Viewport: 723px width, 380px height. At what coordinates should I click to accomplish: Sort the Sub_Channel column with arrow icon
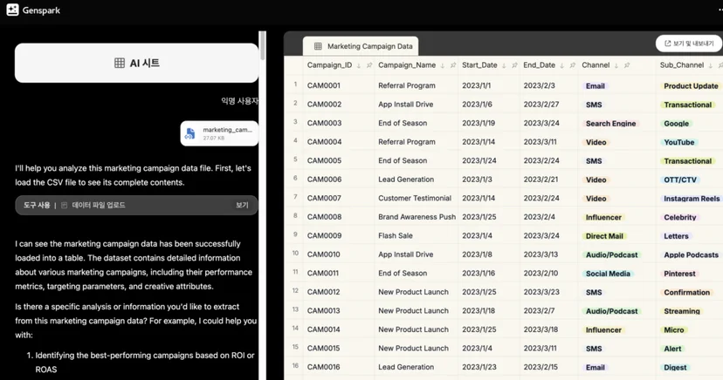coord(711,65)
